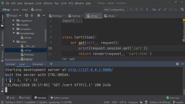Click the inspections profile icon in status bar

(146, 102)
